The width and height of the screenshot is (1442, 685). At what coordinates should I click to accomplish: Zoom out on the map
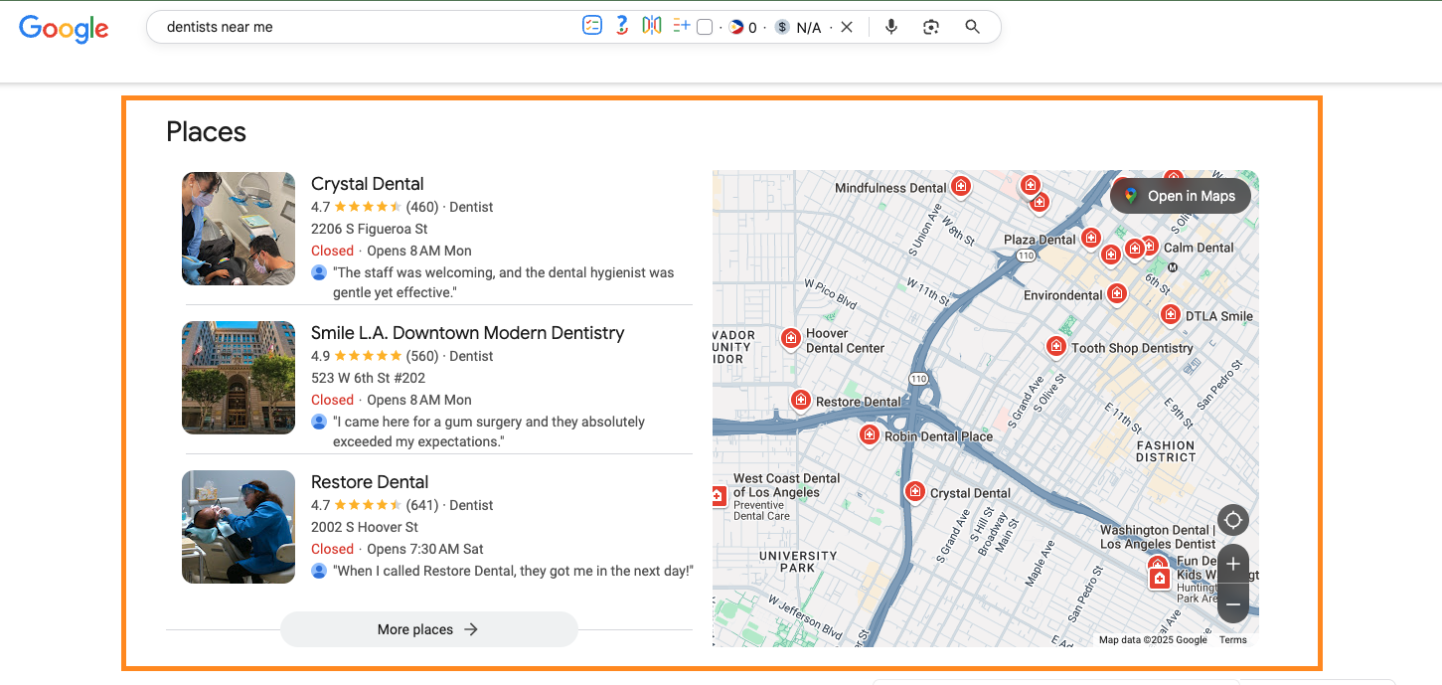pyautogui.click(x=1233, y=603)
